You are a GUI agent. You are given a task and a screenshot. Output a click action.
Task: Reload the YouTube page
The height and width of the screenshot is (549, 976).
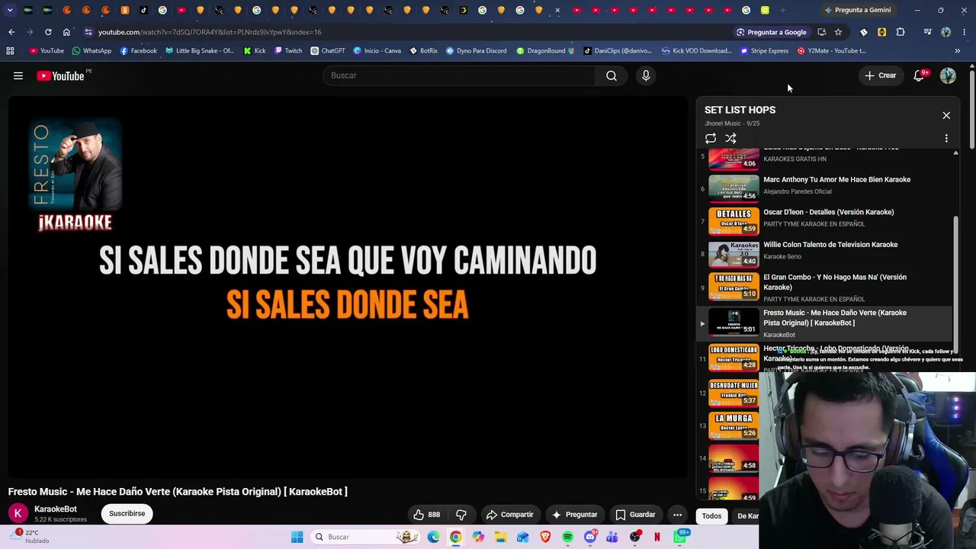click(48, 32)
